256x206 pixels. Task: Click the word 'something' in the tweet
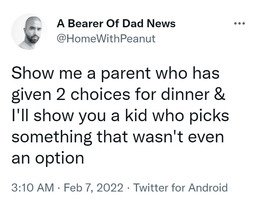pyautogui.click(x=52, y=138)
